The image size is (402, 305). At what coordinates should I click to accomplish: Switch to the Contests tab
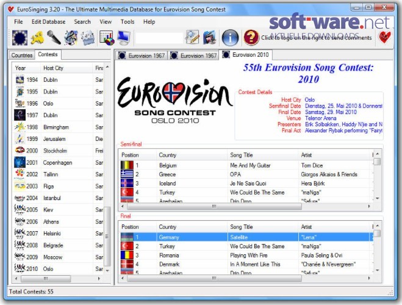[48, 54]
